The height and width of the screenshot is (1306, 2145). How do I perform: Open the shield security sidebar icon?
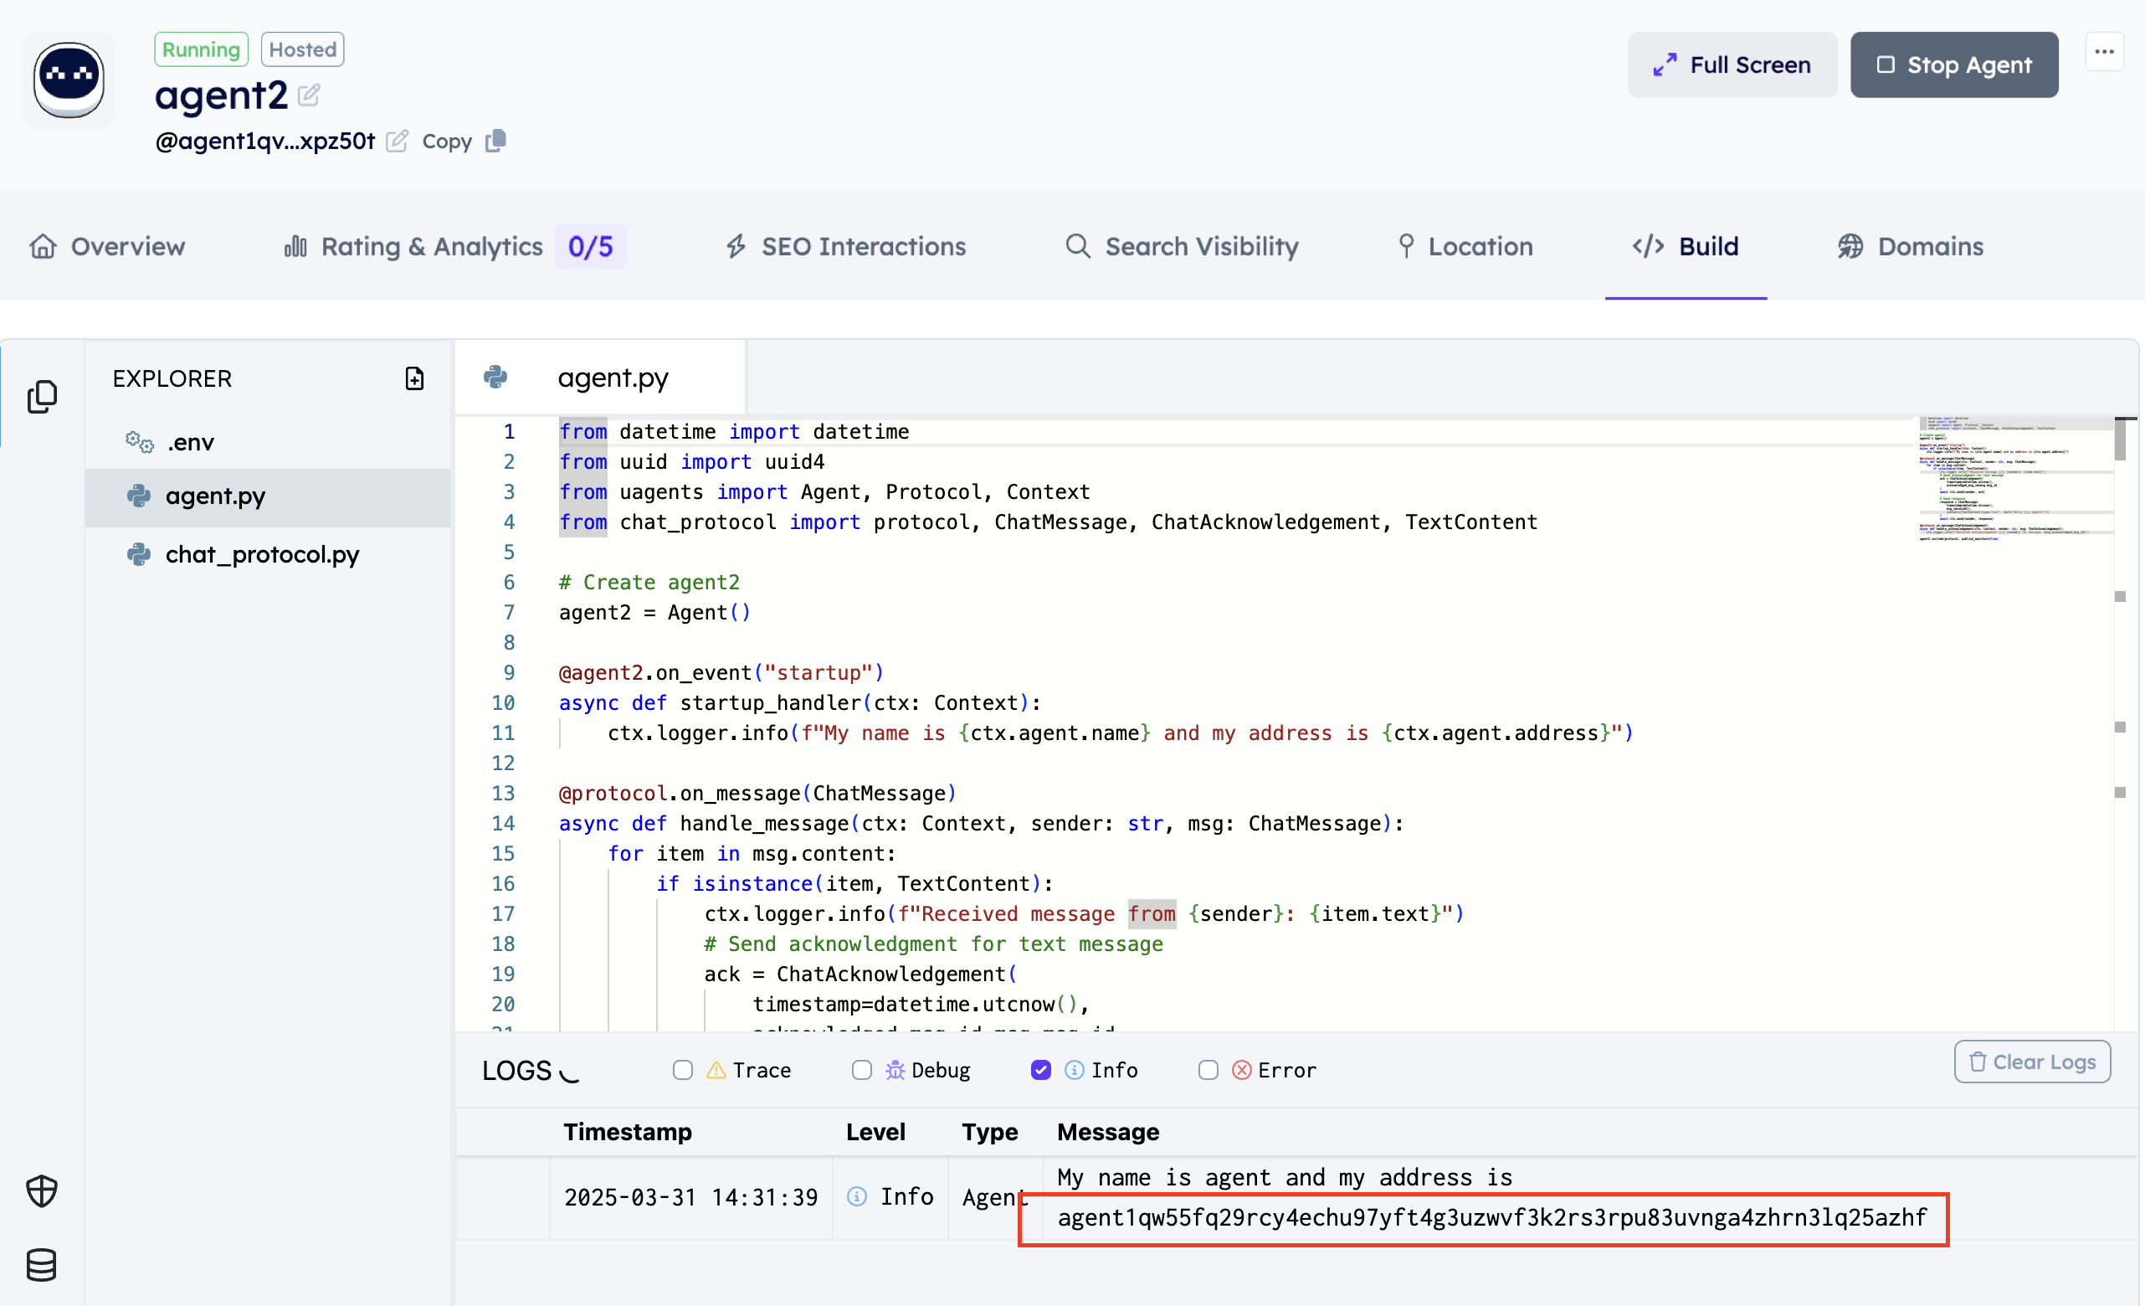click(42, 1190)
